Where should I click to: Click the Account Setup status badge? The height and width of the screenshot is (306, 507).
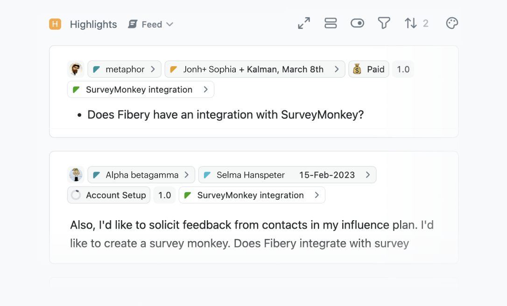pyautogui.click(x=109, y=195)
